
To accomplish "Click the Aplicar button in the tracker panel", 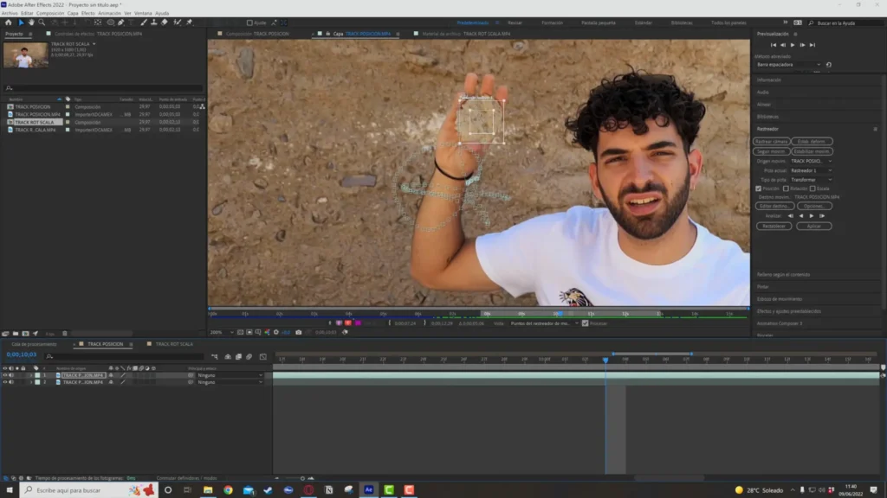I will (813, 226).
